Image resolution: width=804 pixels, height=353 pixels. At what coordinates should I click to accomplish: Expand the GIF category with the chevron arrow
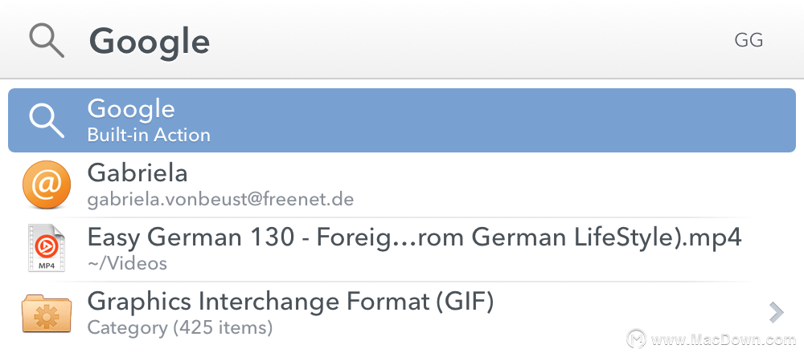(777, 313)
